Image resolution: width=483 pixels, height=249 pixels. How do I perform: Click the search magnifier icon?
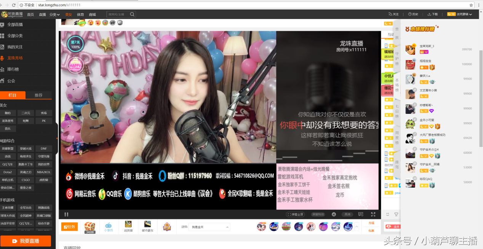pos(132,14)
